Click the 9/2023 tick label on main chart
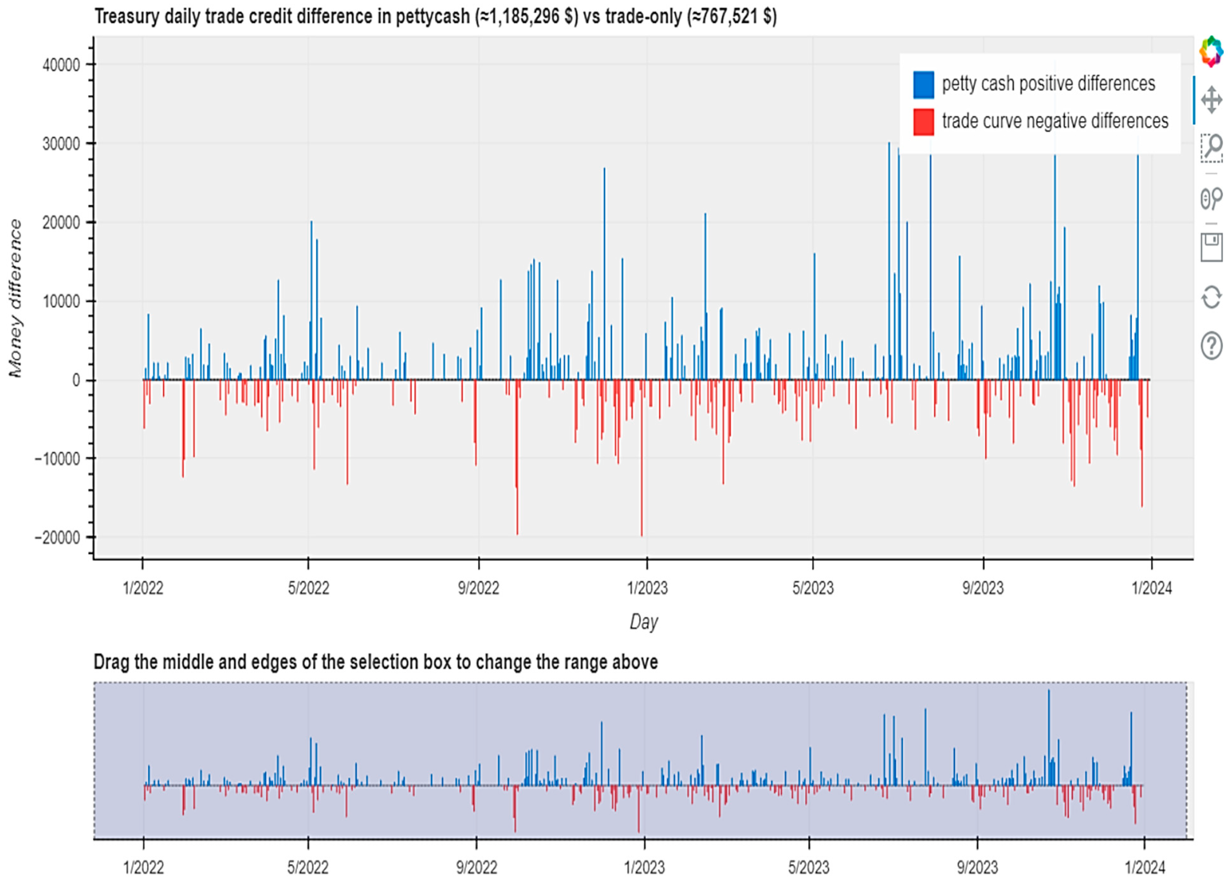This screenshot has width=1231, height=882. click(x=983, y=588)
